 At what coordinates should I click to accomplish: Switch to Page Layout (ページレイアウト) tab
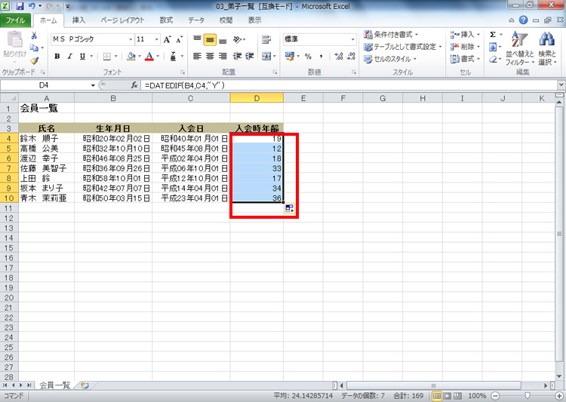123,20
